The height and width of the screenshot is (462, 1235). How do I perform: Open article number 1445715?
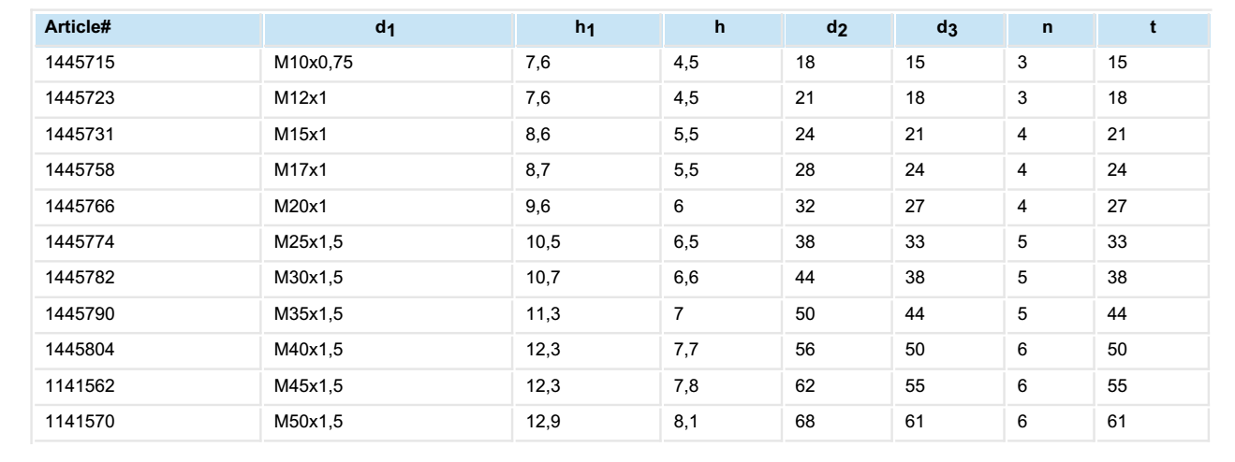click(79, 64)
